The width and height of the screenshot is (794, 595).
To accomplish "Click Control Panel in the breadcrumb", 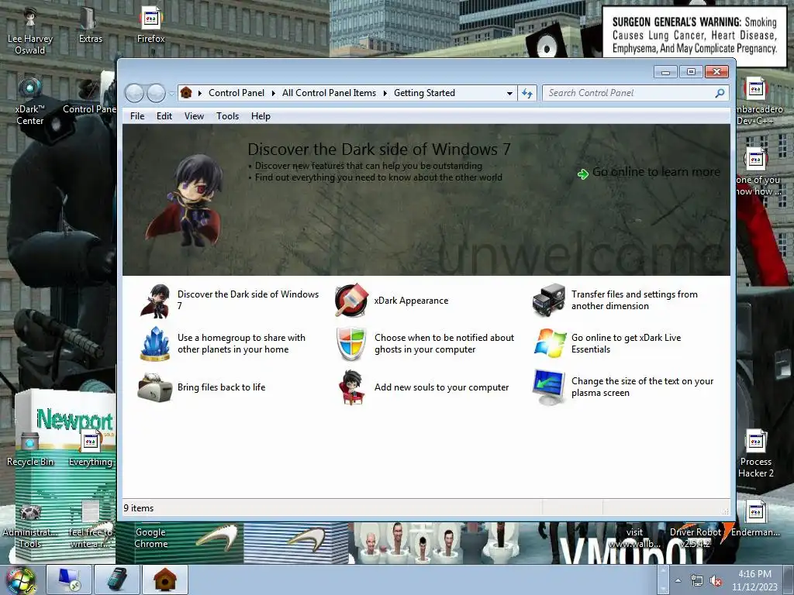I will 236,93.
